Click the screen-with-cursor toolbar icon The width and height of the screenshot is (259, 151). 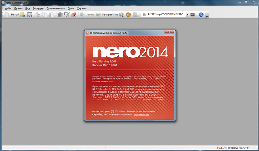coord(67,15)
